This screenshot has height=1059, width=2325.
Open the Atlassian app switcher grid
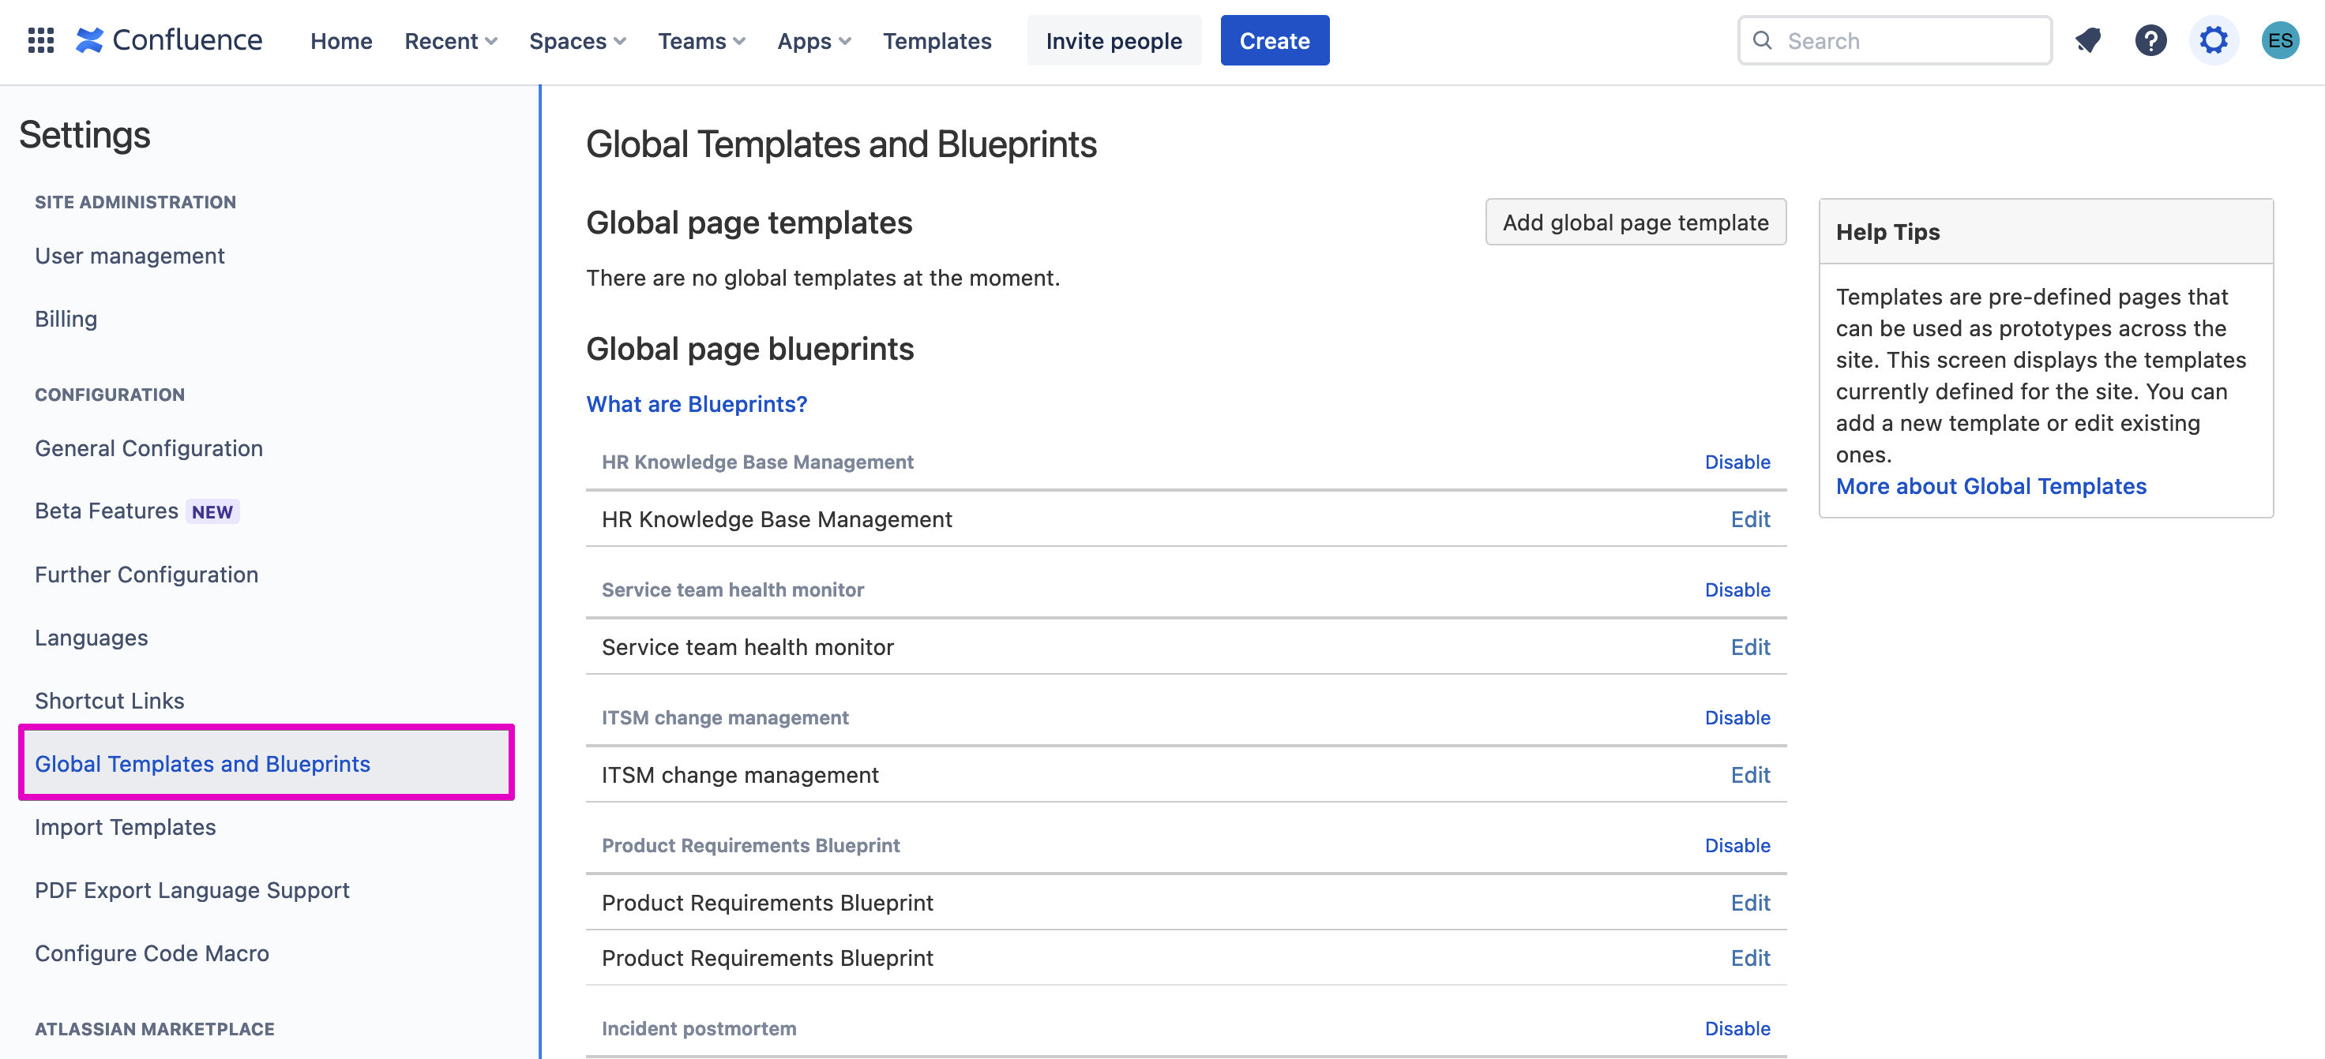[x=39, y=39]
